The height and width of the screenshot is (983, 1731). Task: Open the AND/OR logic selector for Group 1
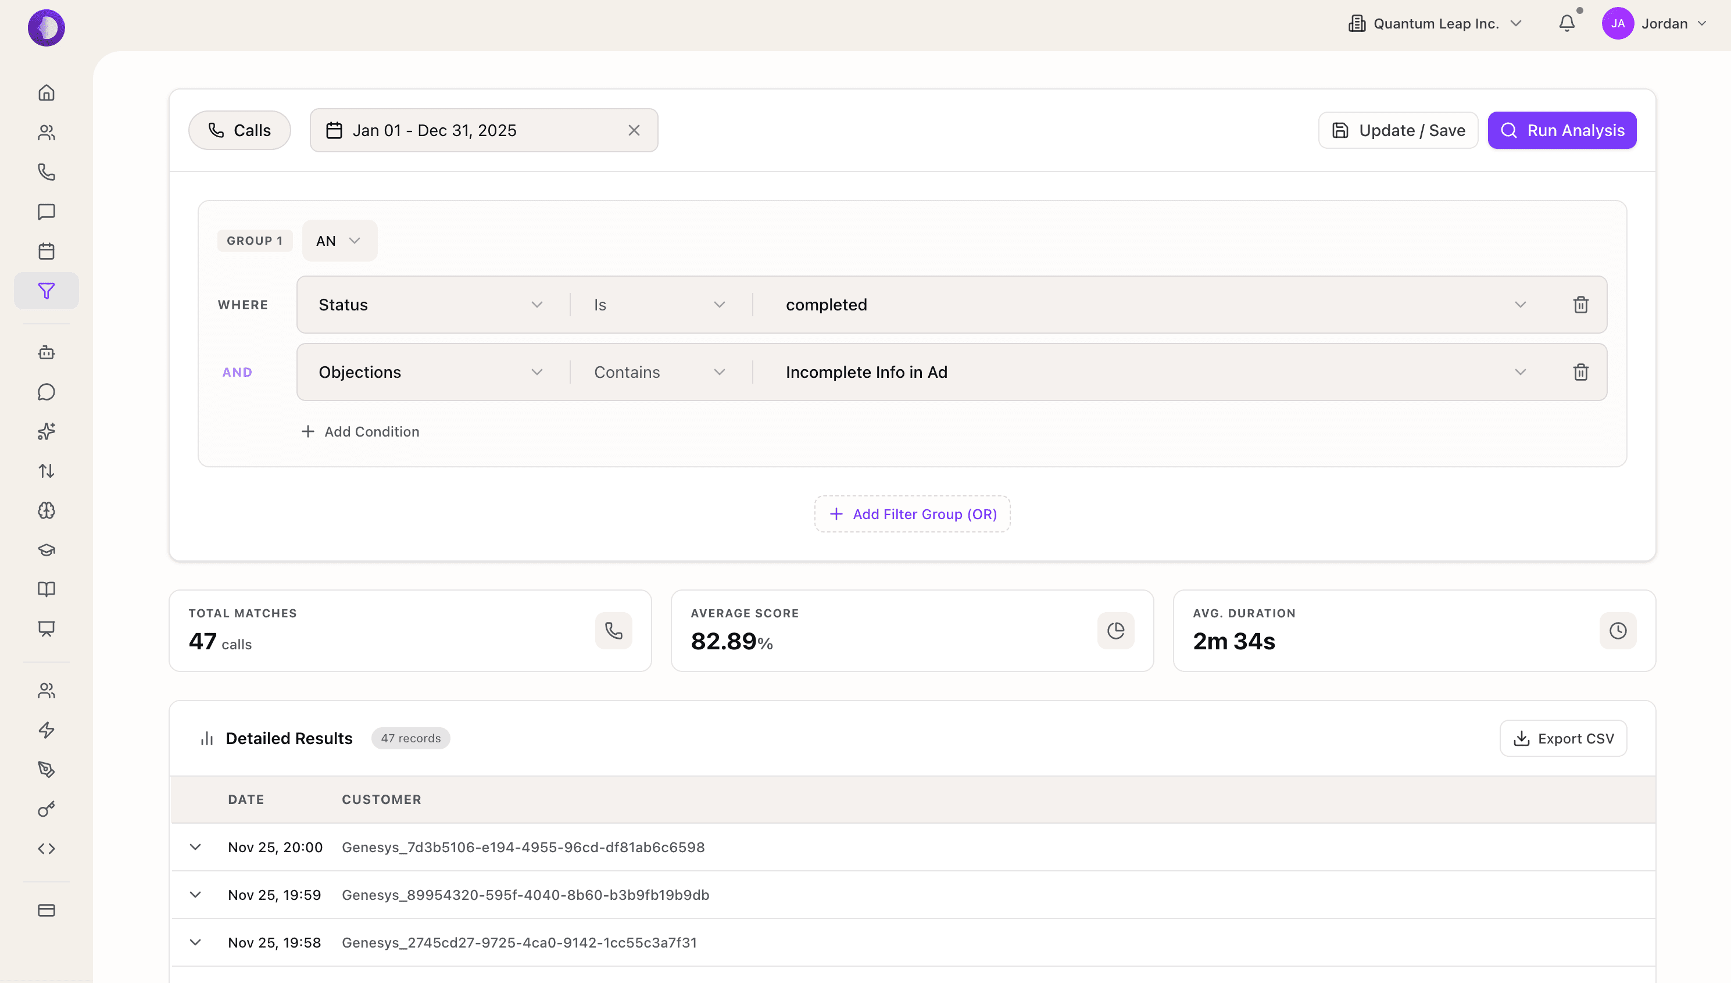click(x=339, y=240)
